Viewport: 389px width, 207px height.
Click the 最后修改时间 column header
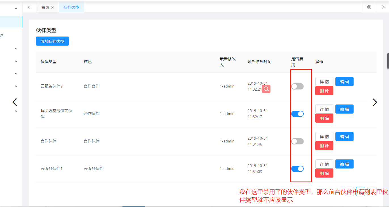(x=259, y=62)
